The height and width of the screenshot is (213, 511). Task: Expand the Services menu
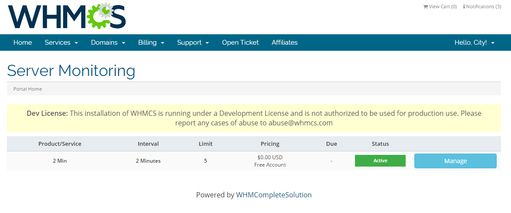[x=61, y=43]
